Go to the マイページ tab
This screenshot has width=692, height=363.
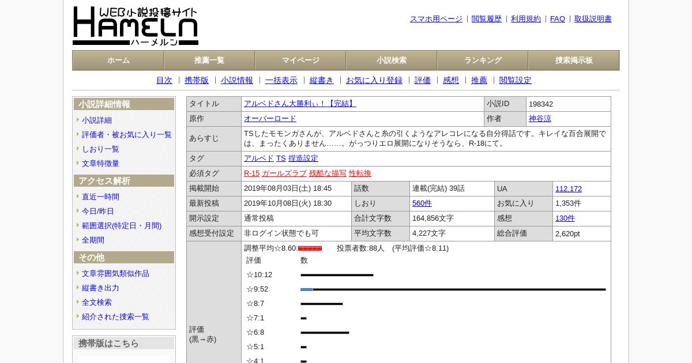pyautogui.click(x=300, y=60)
